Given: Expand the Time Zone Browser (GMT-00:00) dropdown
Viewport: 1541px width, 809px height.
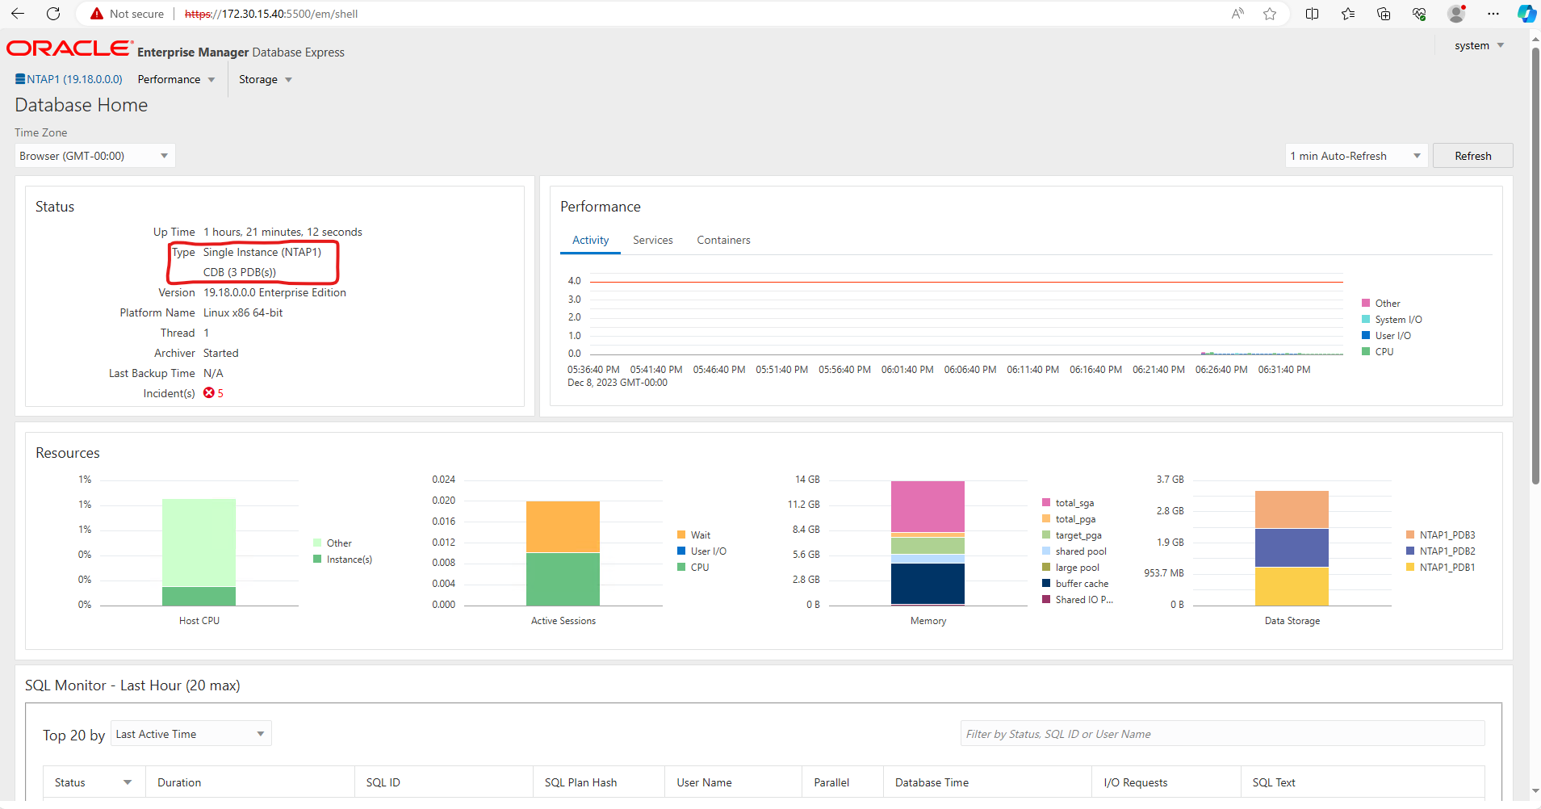Looking at the screenshot, I should coord(94,156).
